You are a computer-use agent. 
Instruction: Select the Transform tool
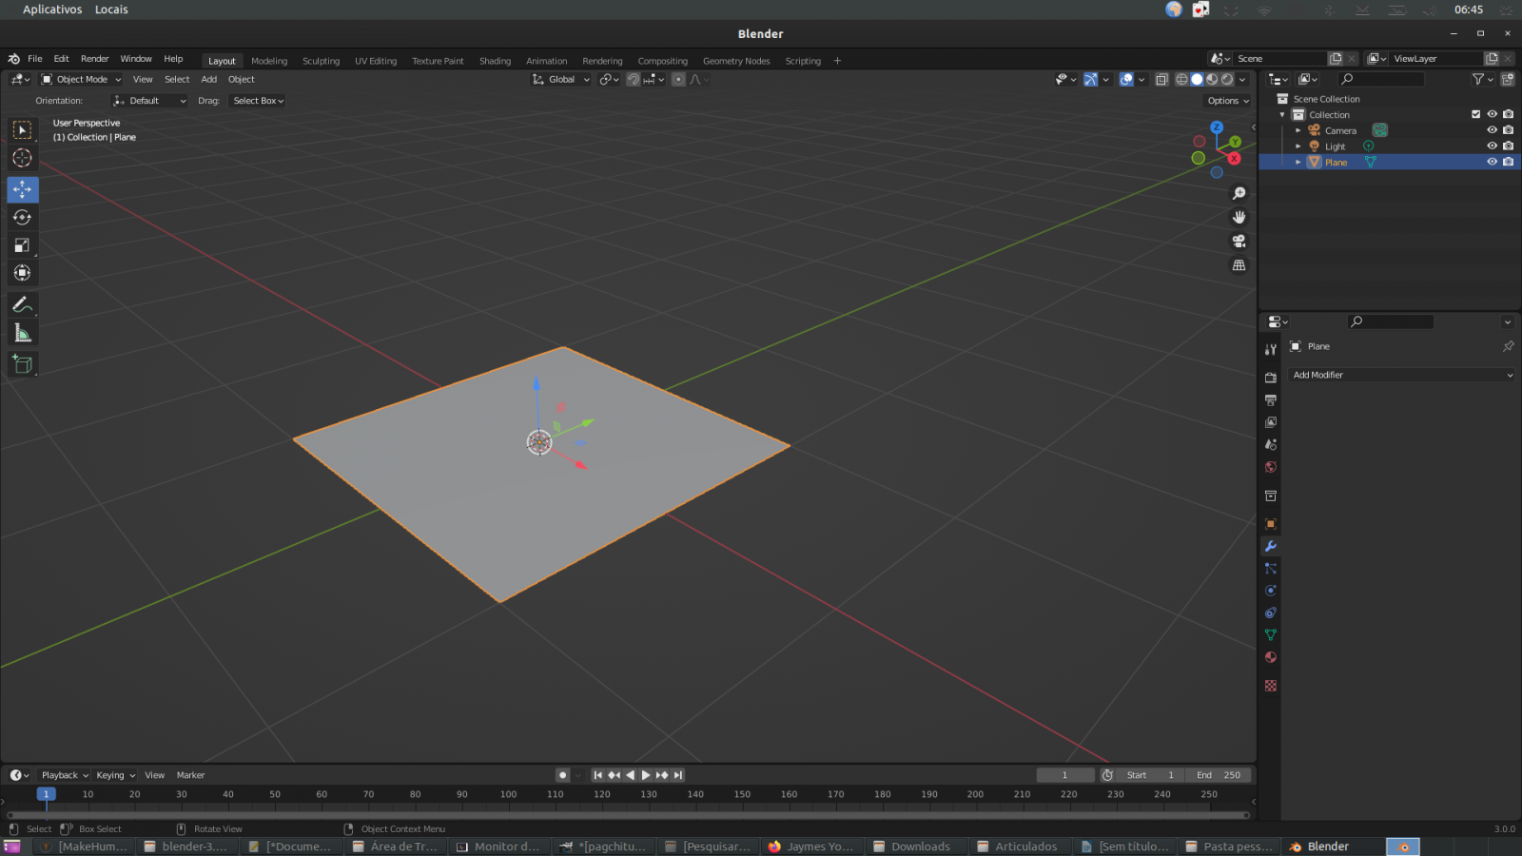pos(22,273)
